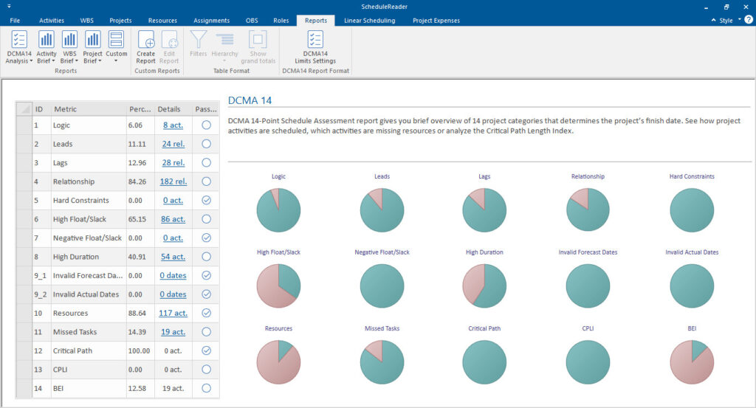Click the Filters funnel icon
This screenshot has height=408, width=756.
pos(198,40)
